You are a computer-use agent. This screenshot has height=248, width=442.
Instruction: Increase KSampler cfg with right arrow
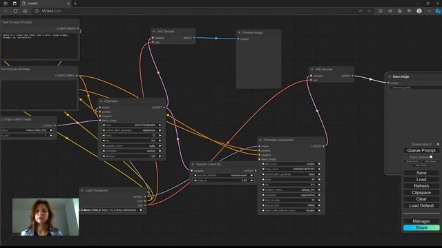click(x=160, y=141)
